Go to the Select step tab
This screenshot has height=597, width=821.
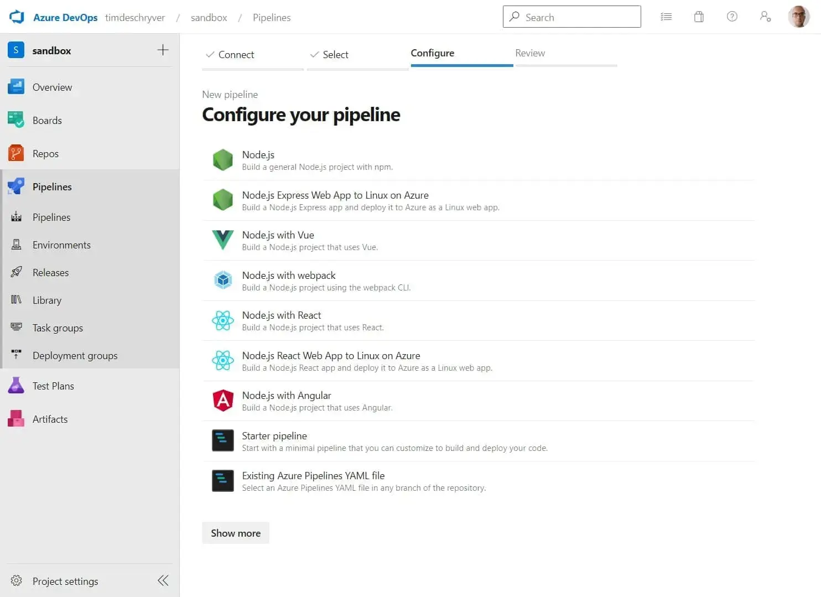click(x=357, y=55)
